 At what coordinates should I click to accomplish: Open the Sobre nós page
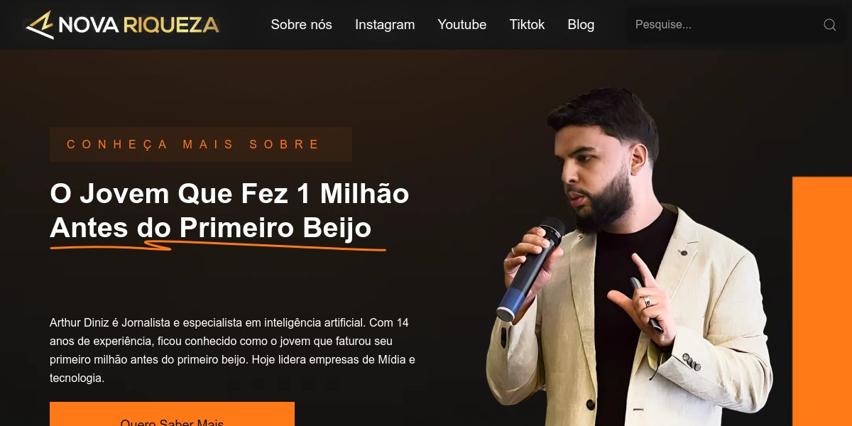301,24
